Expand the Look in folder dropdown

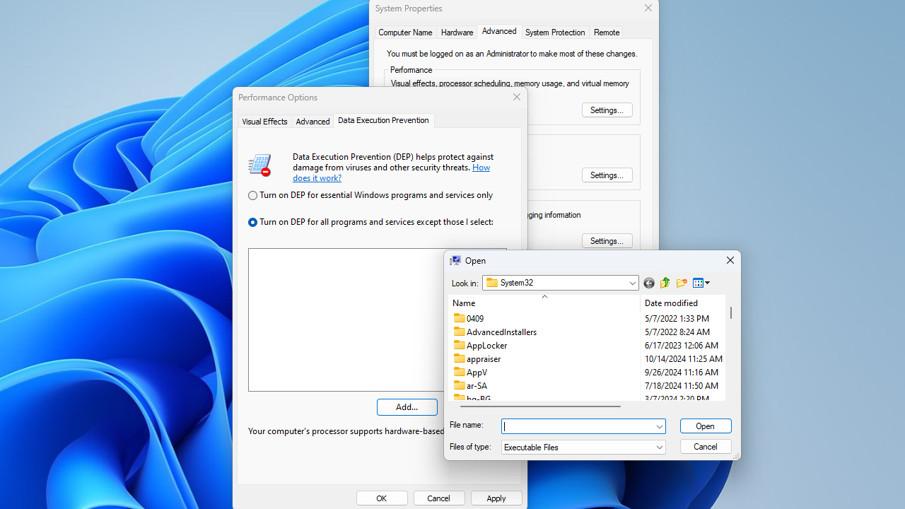tap(632, 283)
